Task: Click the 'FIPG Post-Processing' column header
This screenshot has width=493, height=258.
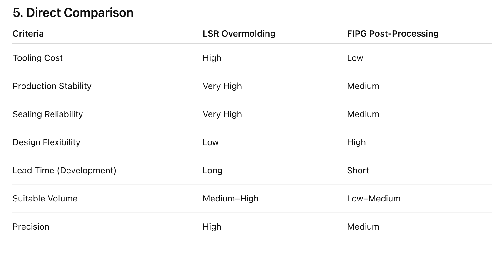Action: point(393,34)
